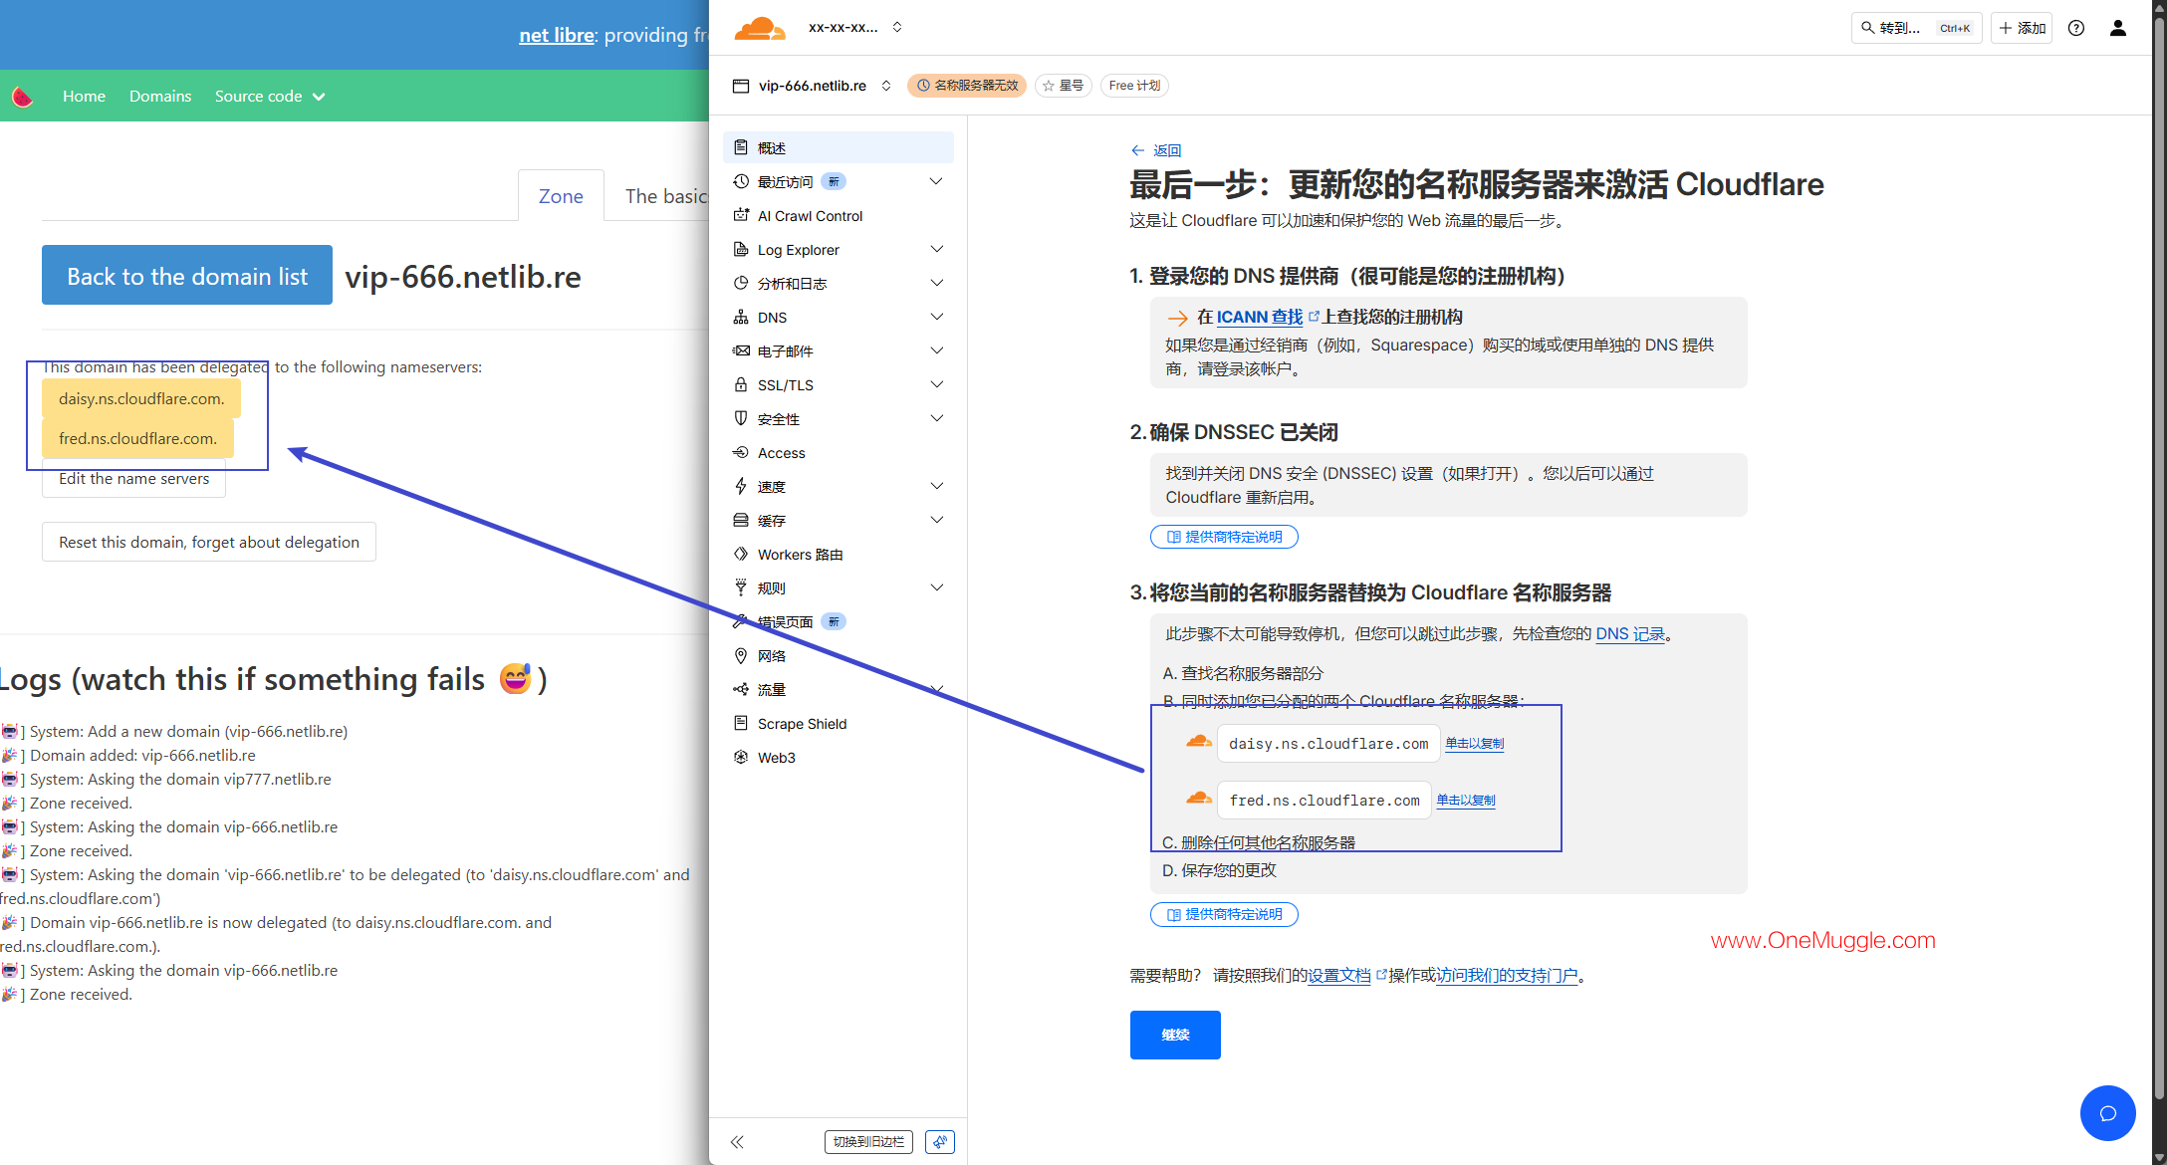Screen dimensions: 2167x1165
Task: Open Access in the sidebar
Action: (x=839, y=452)
